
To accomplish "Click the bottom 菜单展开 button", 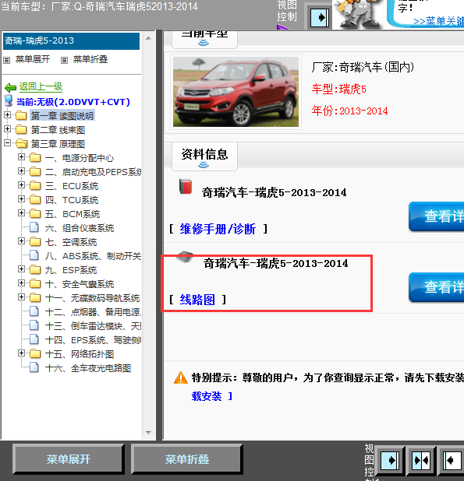I will (69, 459).
